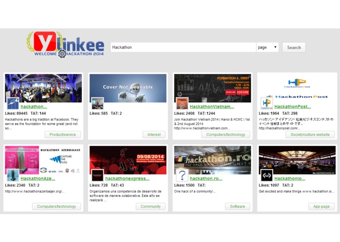Select the Computers/technology button under HackathonVietnam
The width and height of the screenshot is (340, 242).
(x=226, y=135)
